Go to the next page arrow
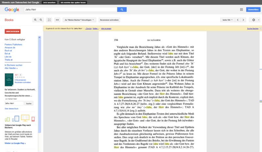This screenshot has height=152, width=262. pos(243,20)
